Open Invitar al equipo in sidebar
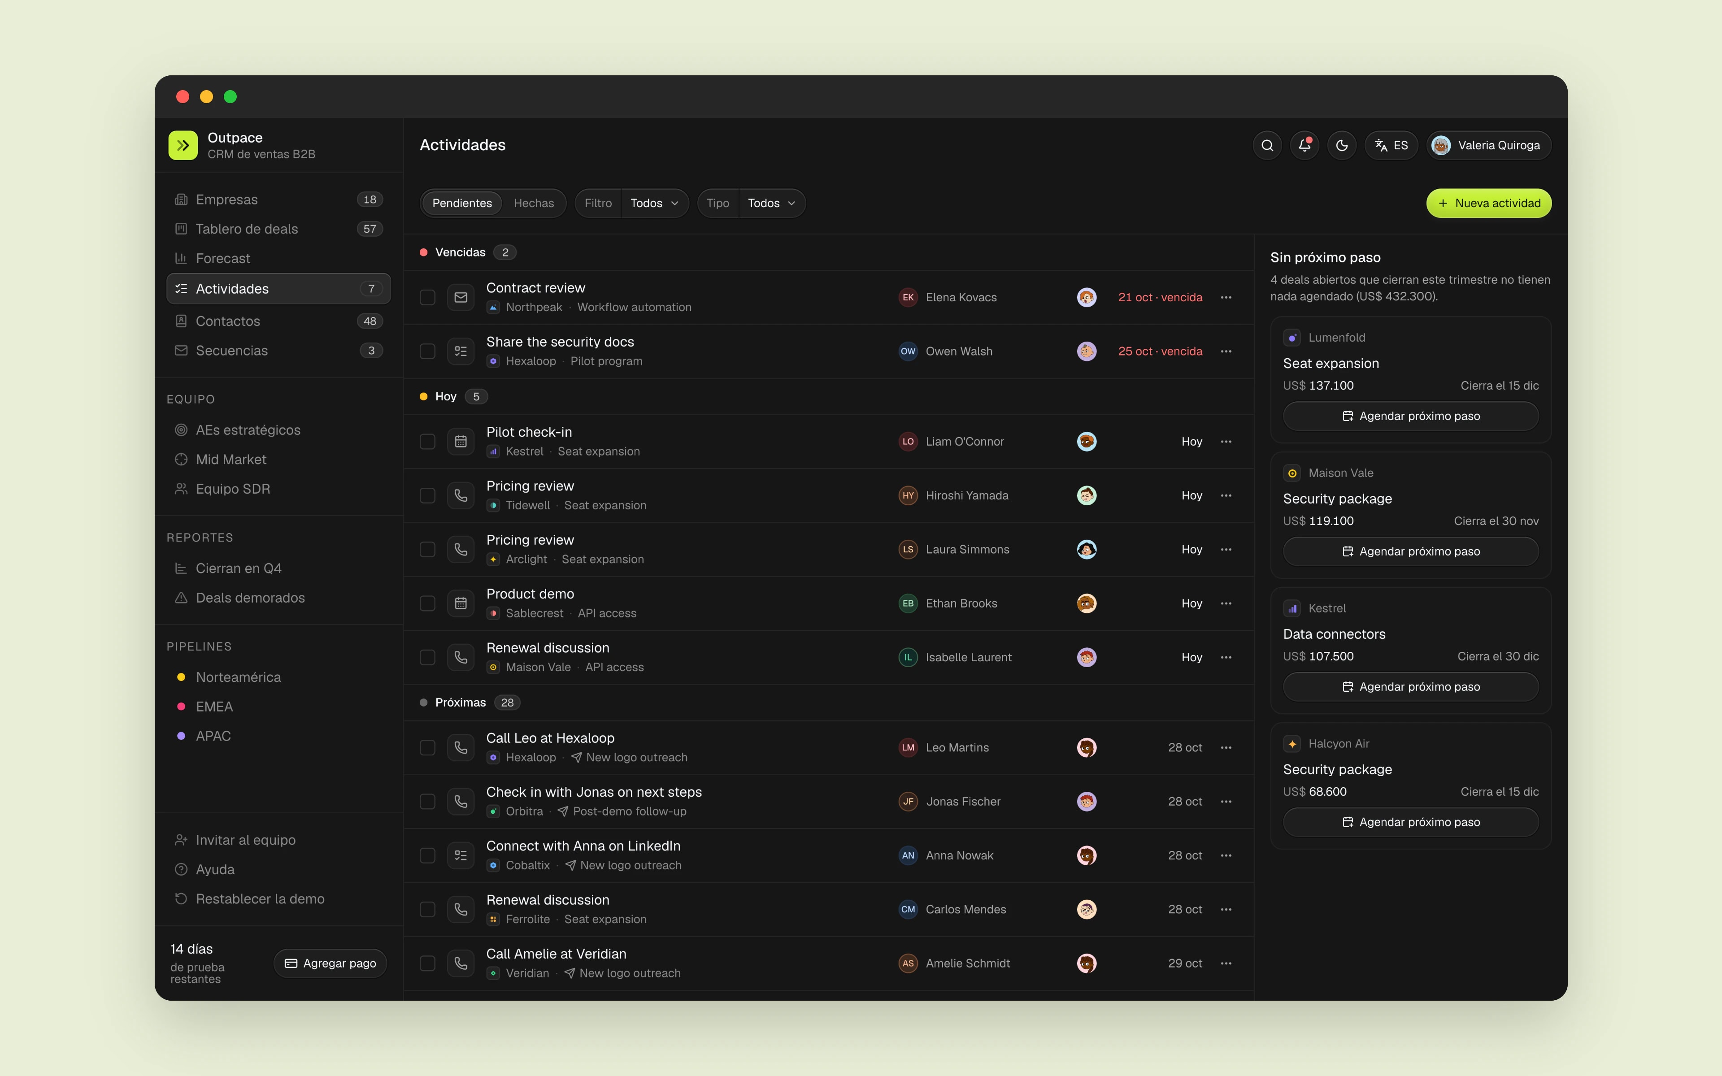 (x=278, y=841)
